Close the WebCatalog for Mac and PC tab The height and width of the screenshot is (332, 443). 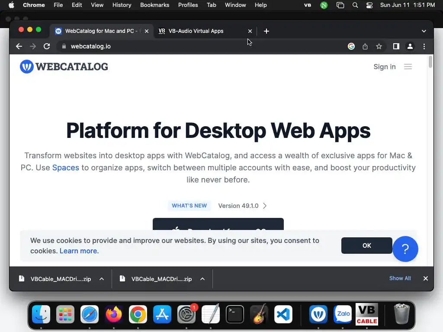(147, 31)
